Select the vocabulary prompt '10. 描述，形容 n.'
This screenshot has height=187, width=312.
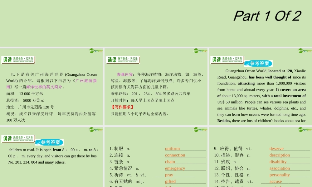click(232, 155)
